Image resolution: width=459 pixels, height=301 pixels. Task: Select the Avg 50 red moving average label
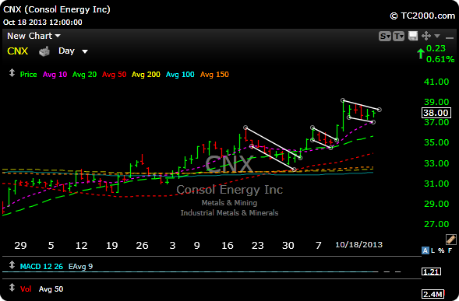tap(114, 75)
